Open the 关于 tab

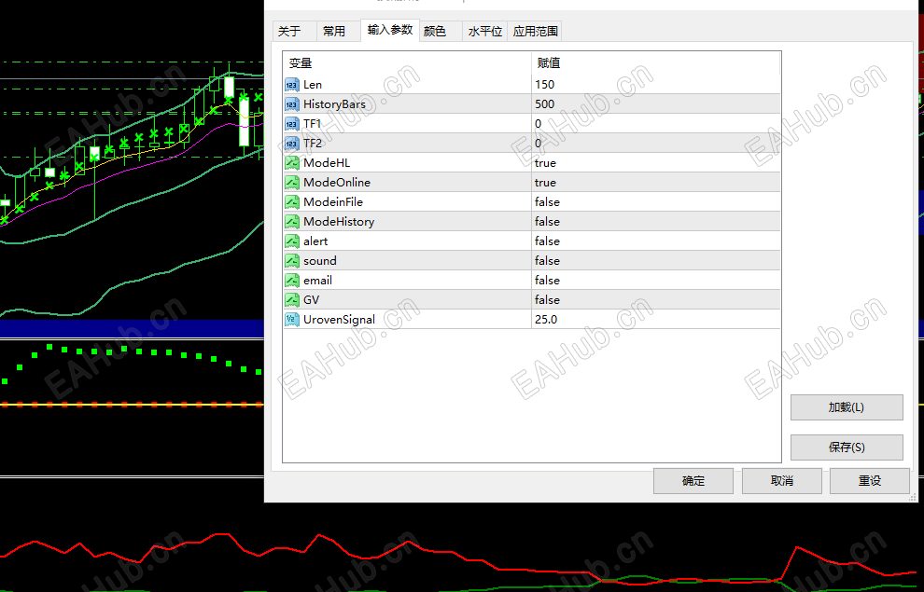click(295, 31)
